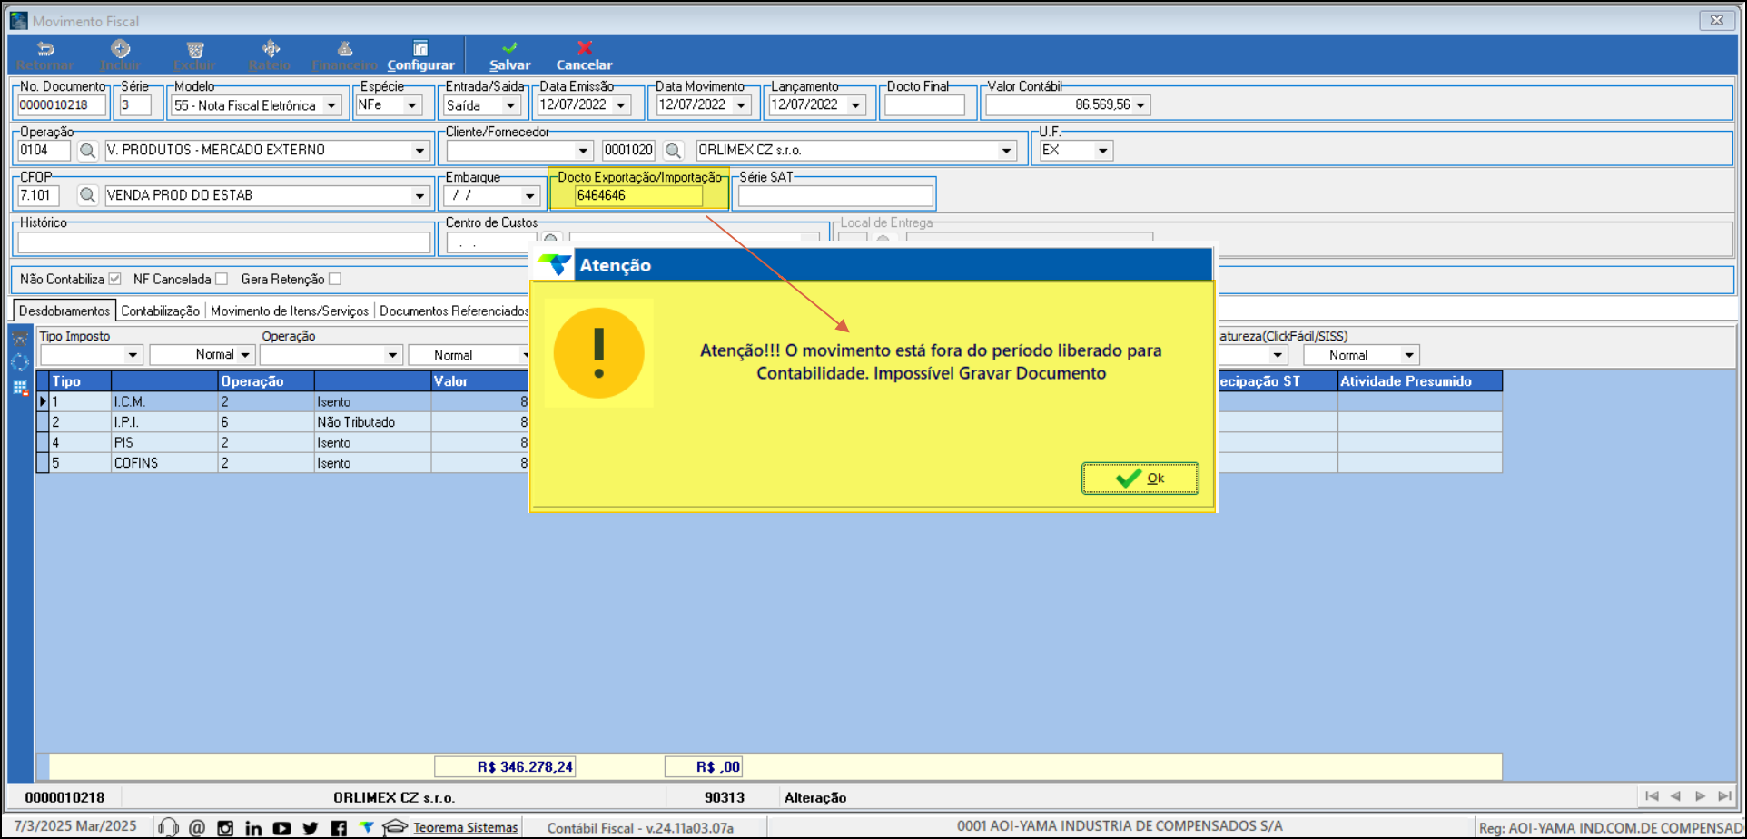The image size is (1747, 839).
Task: Click the Docto Exportação/Importação field
Action: click(638, 195)
